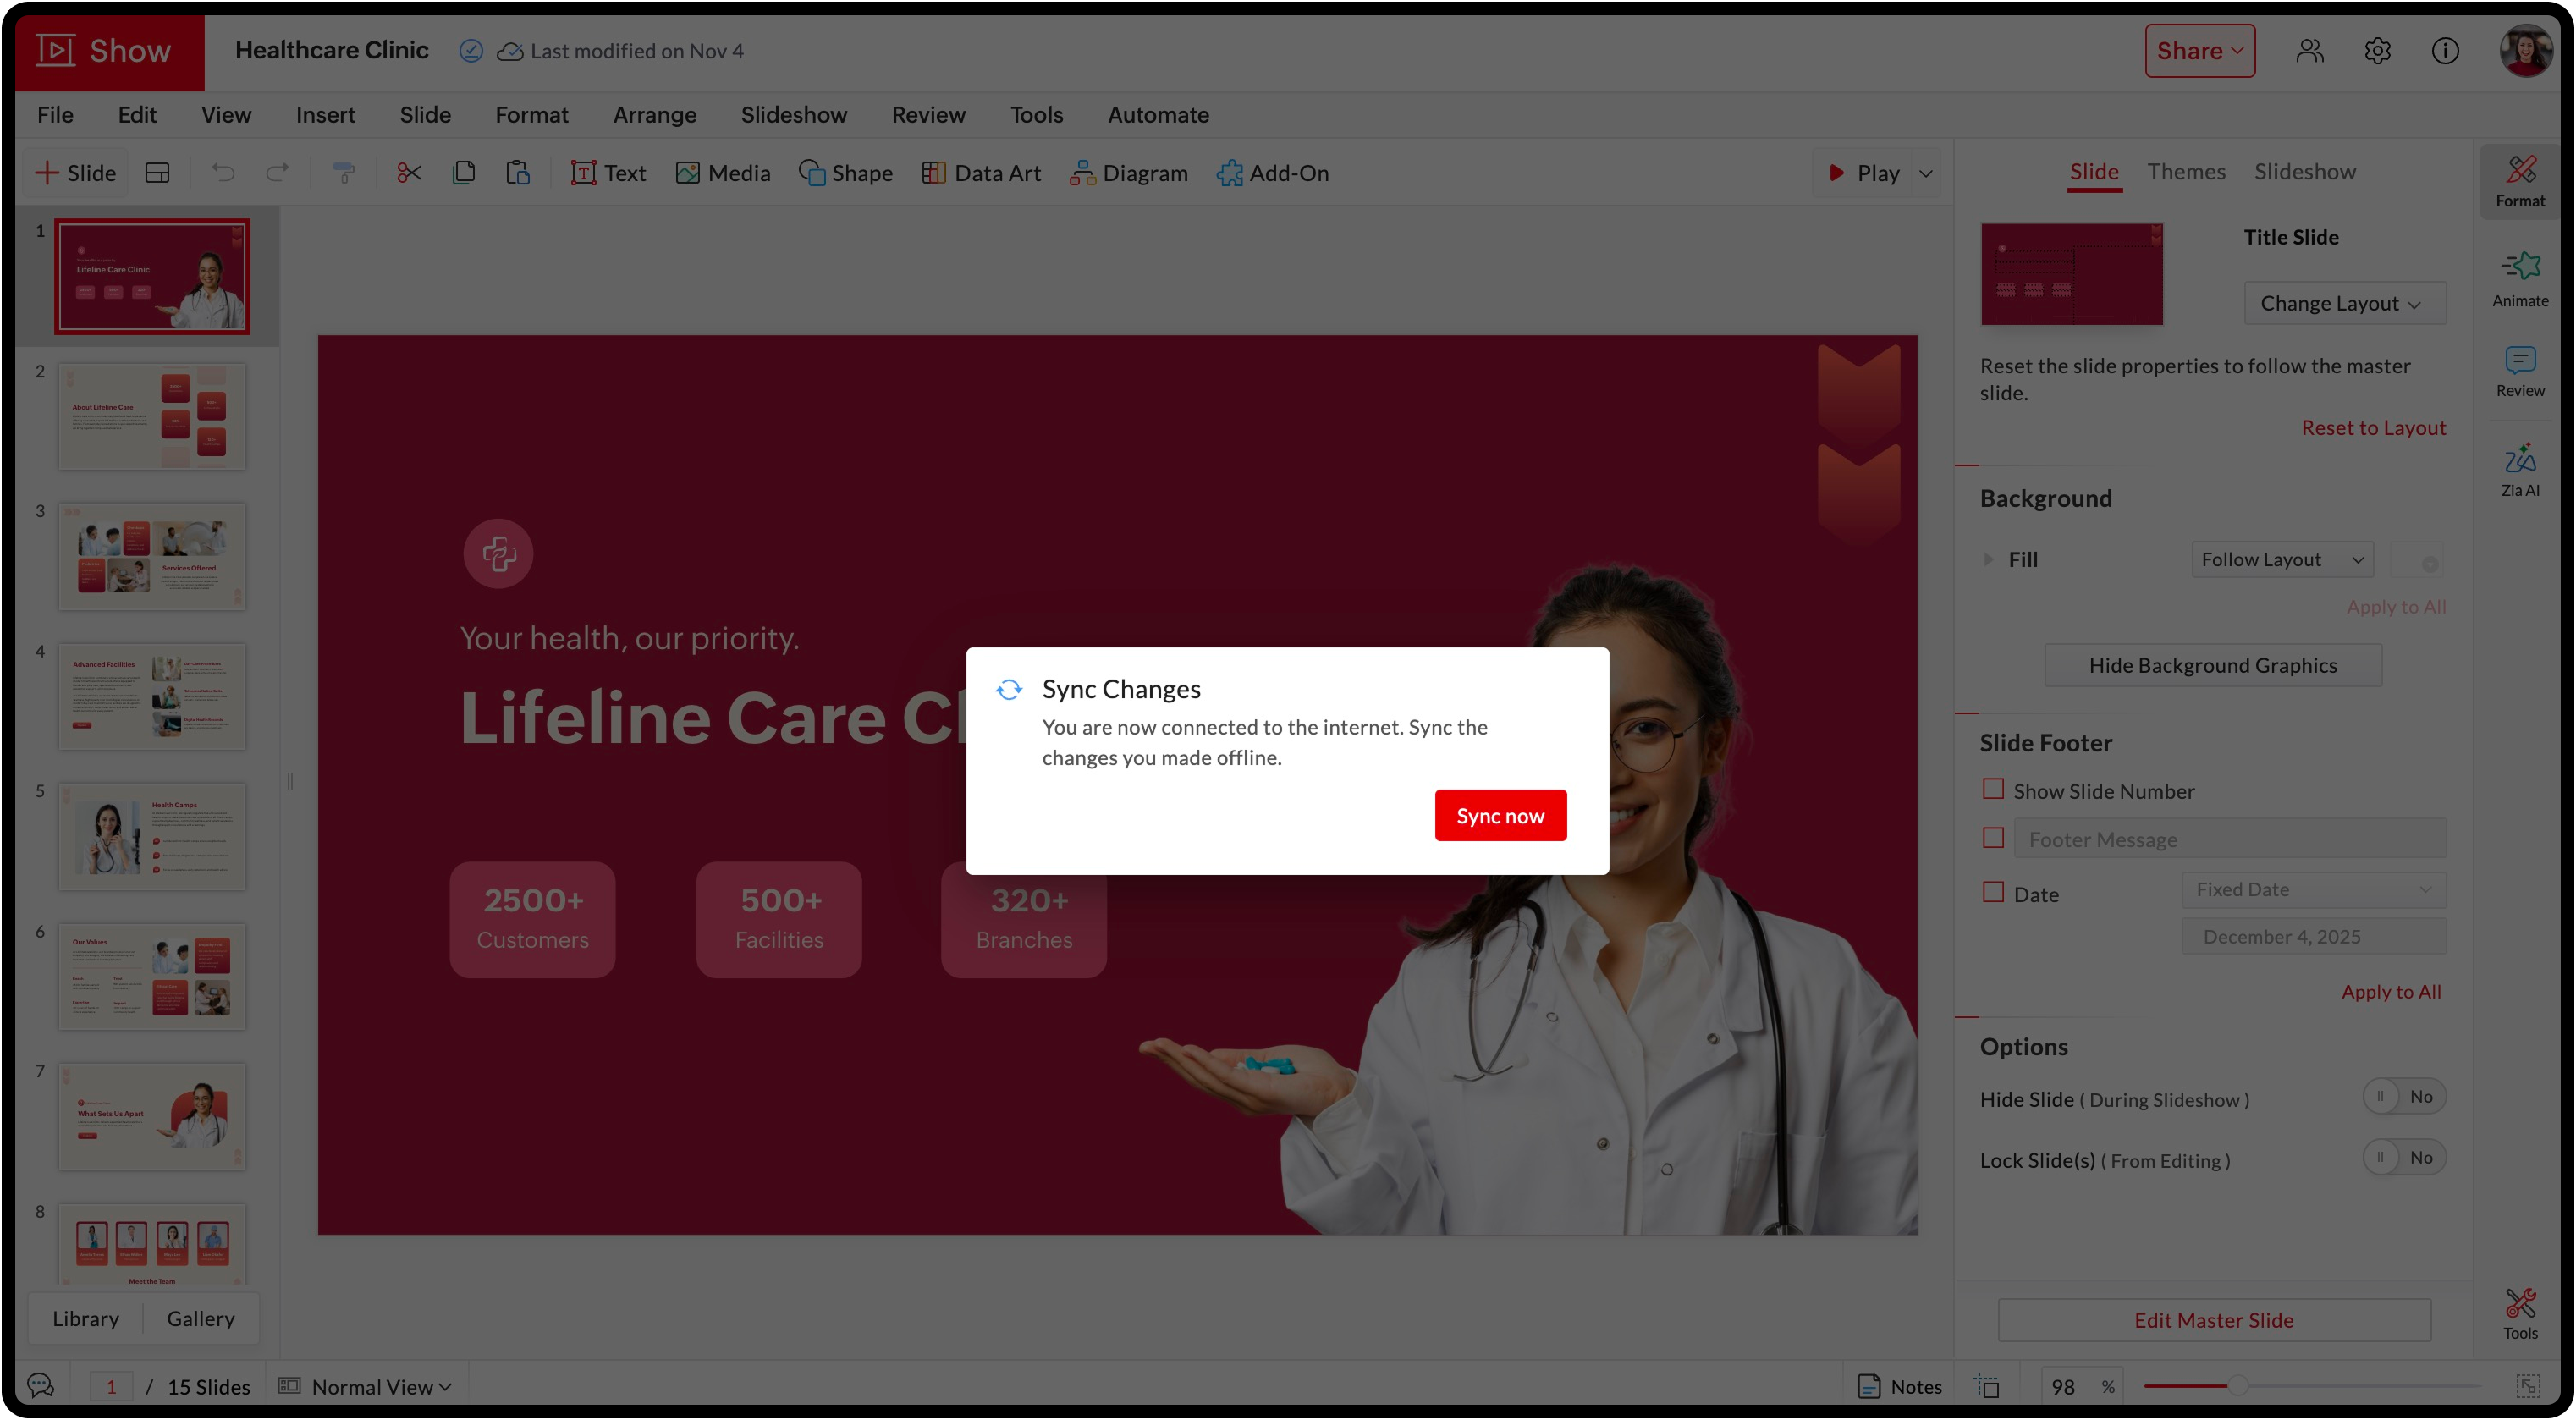This screenshot has height=1420, width=2576.
Task: Expand the Follow Layout fill dropdown
Action: point(2280,559)
